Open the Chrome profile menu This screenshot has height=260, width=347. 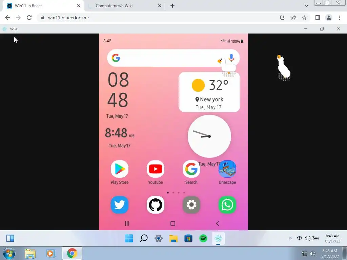pyautogui.click(x=329, y=18)
